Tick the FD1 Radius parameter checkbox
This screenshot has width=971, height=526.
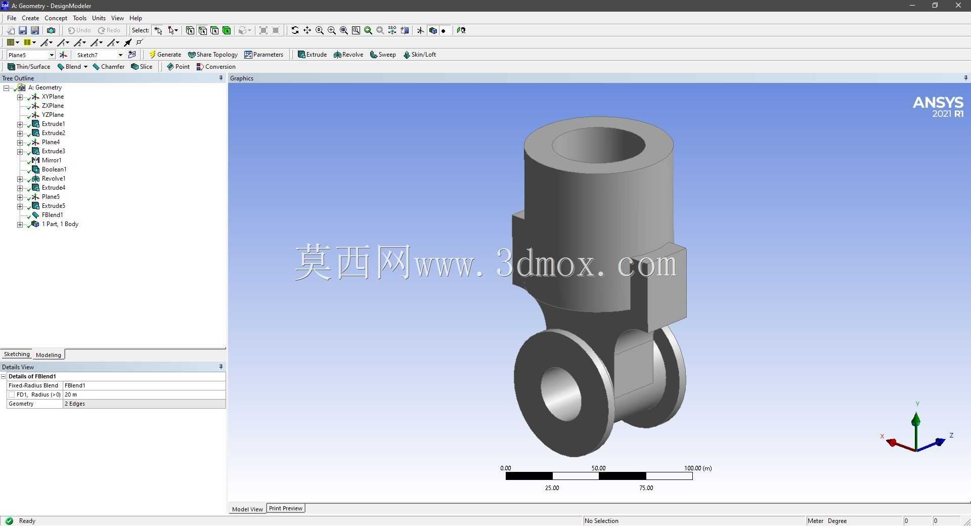click(x=12, y=394)
